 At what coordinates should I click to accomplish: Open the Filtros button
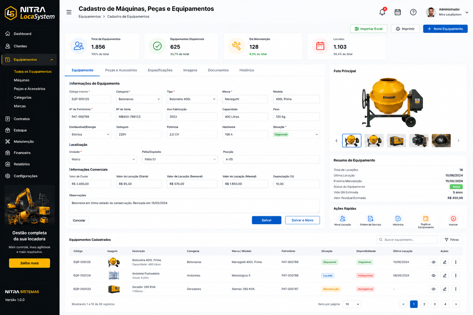point(452,240)
